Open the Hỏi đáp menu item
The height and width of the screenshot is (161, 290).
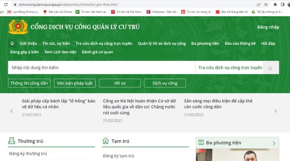point(268,43)
